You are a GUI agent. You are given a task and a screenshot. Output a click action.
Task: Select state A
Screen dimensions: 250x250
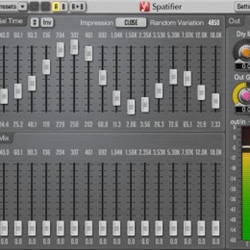point(56,7)
